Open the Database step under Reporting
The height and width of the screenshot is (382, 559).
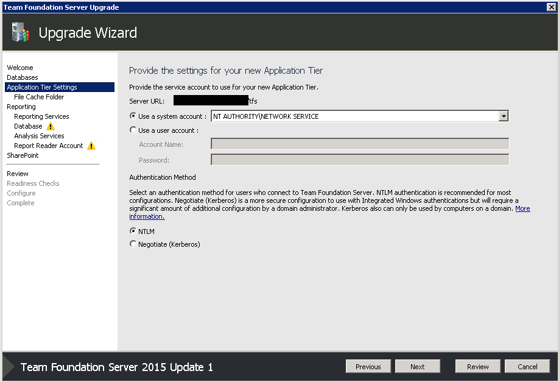(x=28, y=126)
